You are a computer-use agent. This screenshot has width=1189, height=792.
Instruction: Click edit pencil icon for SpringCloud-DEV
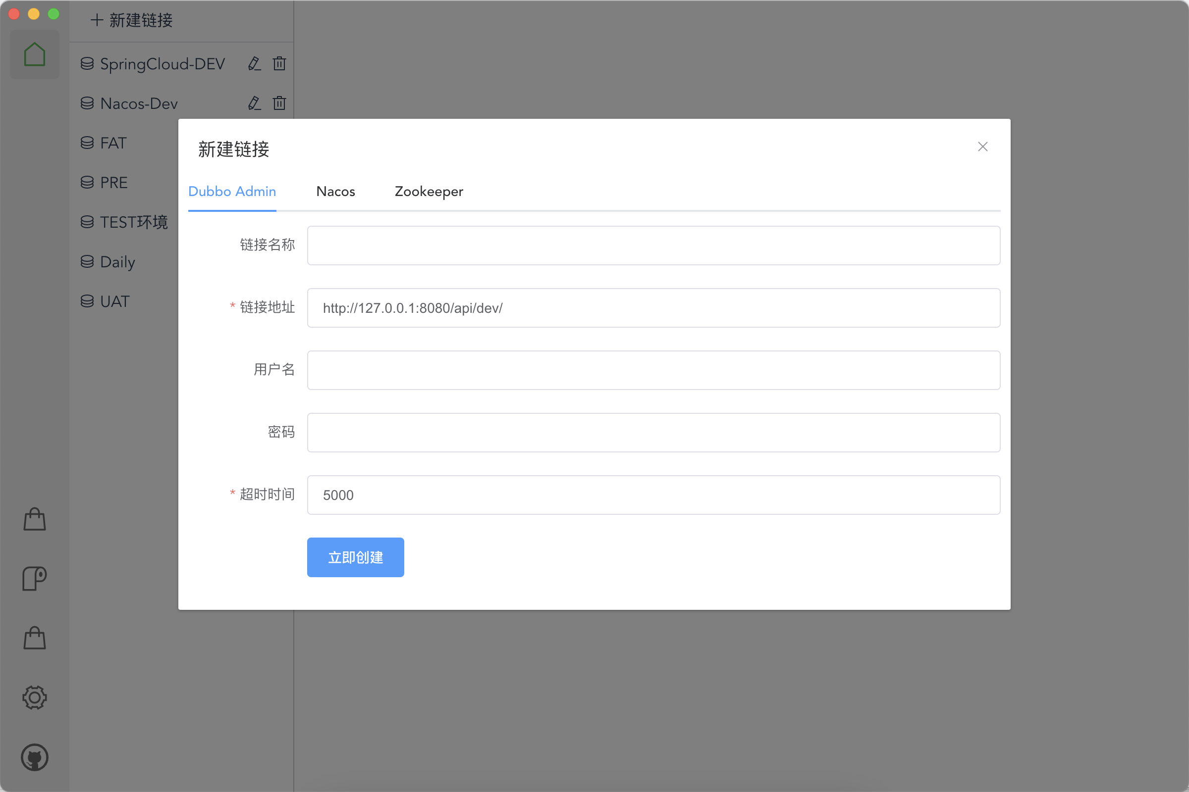coord(254,64)
